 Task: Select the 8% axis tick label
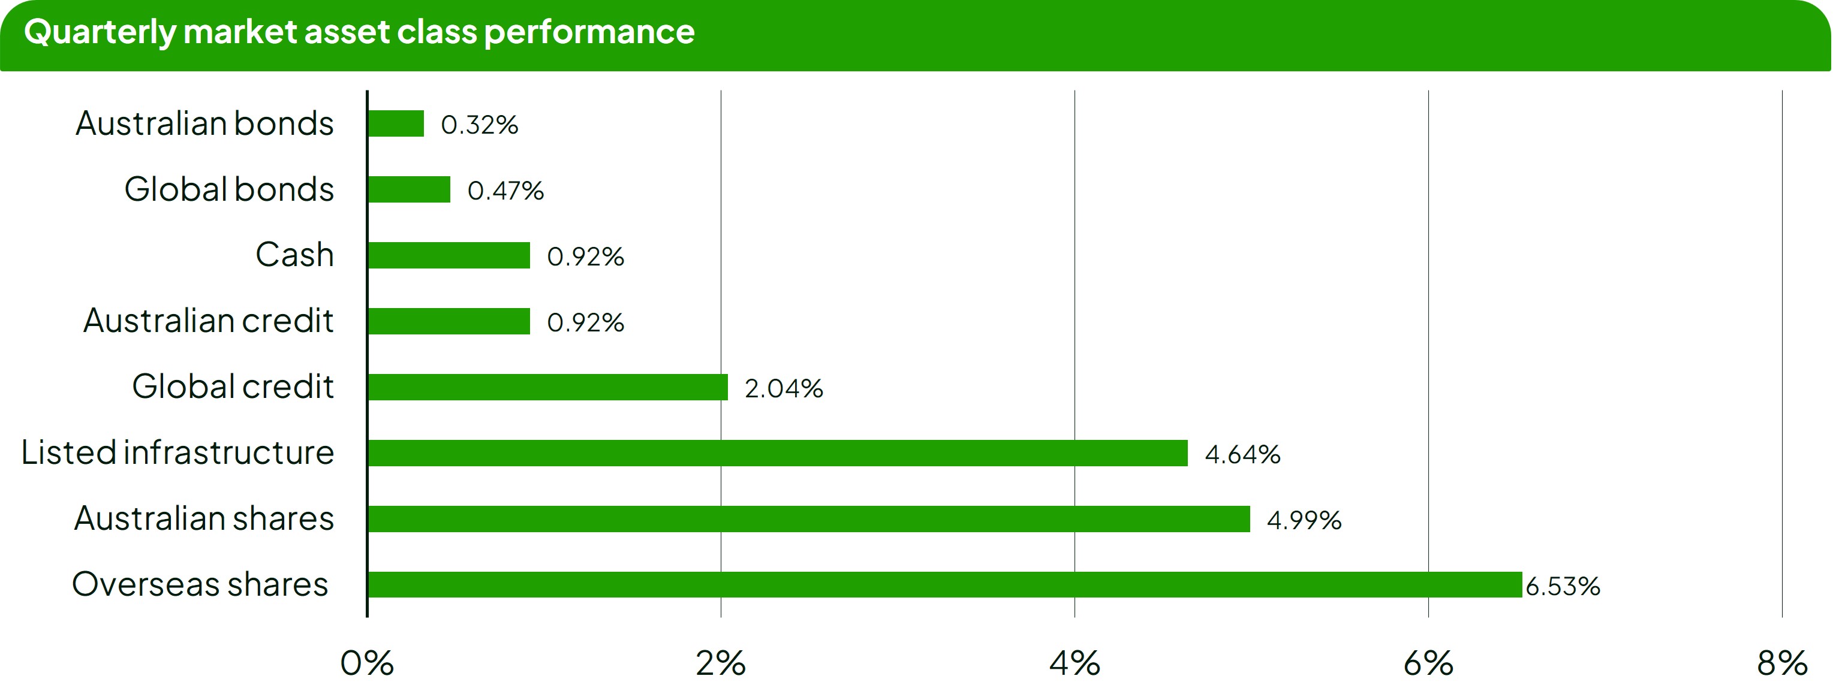(x=1781, y=663)
